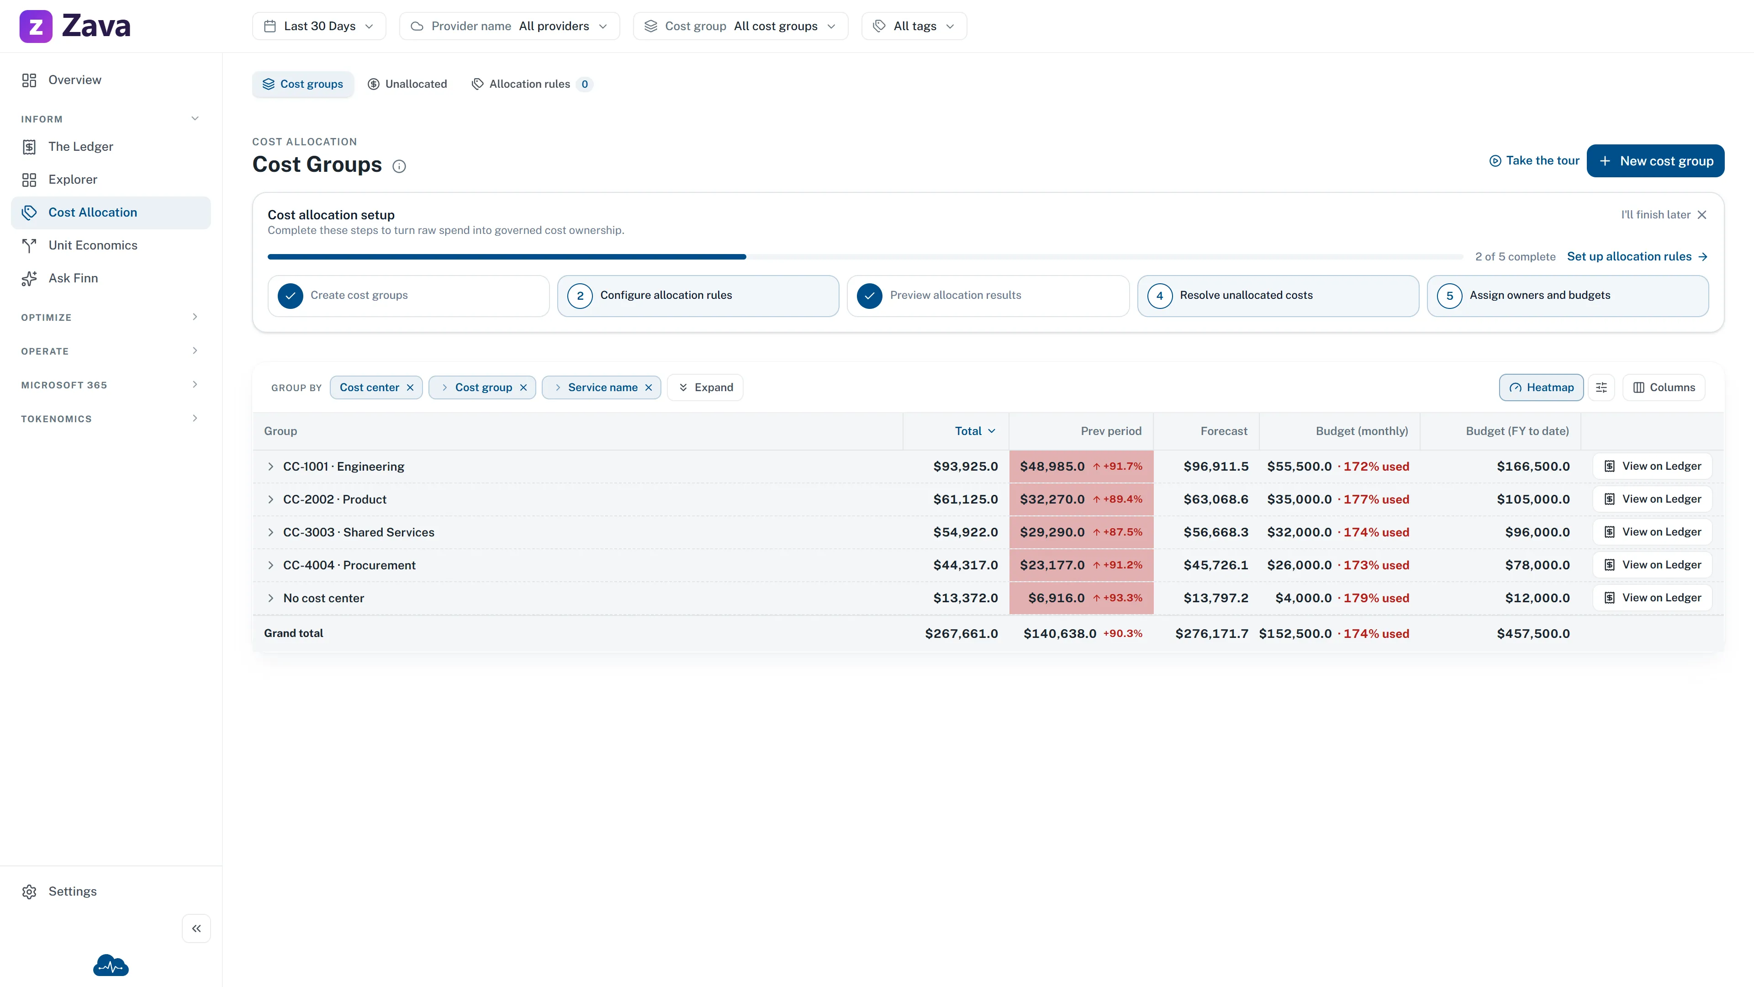
Task: View CC-3003 Shared Services on Ledger
Action: (1653, 532)
